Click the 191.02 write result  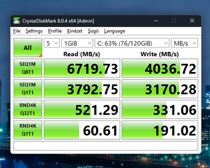[160, 130]
